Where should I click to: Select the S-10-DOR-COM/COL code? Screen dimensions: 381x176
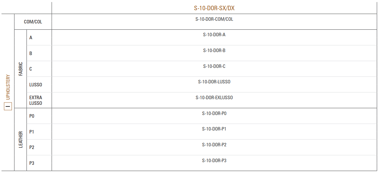(x=214, y=19)
